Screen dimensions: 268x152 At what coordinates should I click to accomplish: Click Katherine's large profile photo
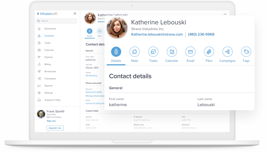[117, 28]
